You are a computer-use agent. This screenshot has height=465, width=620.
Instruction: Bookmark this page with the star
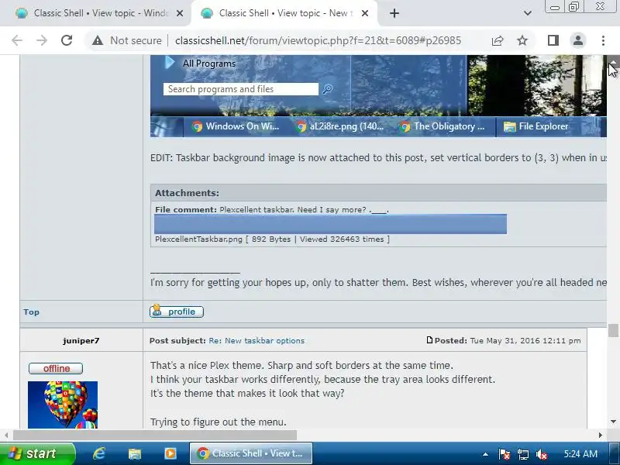pos(522,40)
